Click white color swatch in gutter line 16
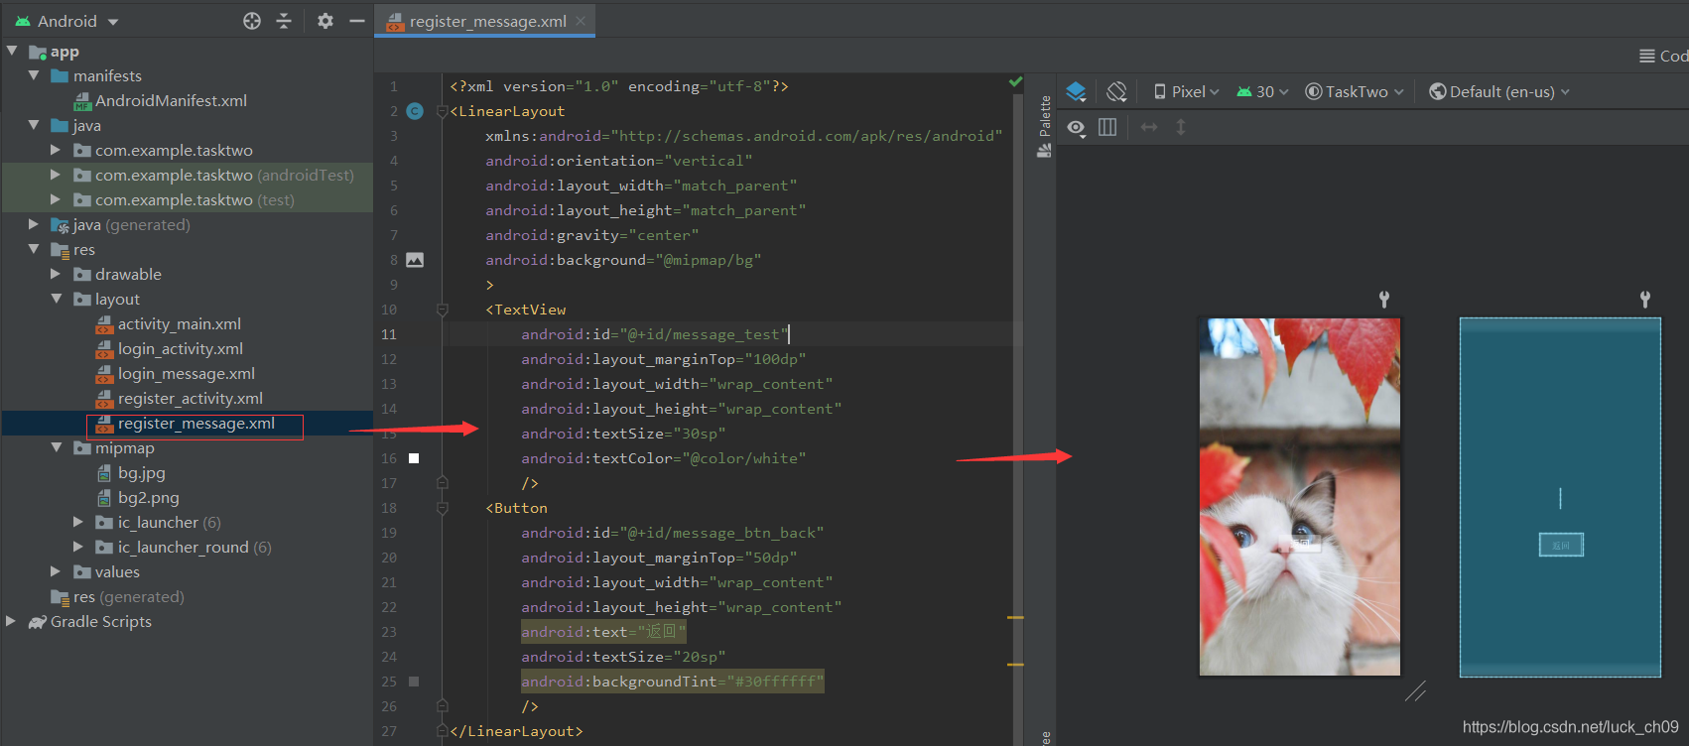 [414, 458]
